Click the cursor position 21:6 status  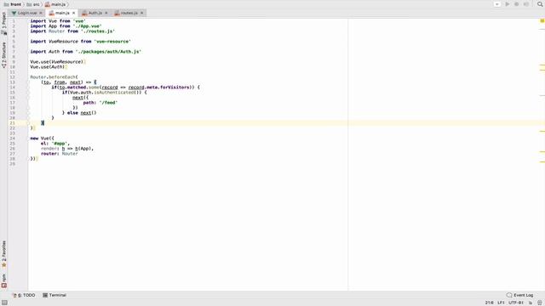(x=489, y=303)
